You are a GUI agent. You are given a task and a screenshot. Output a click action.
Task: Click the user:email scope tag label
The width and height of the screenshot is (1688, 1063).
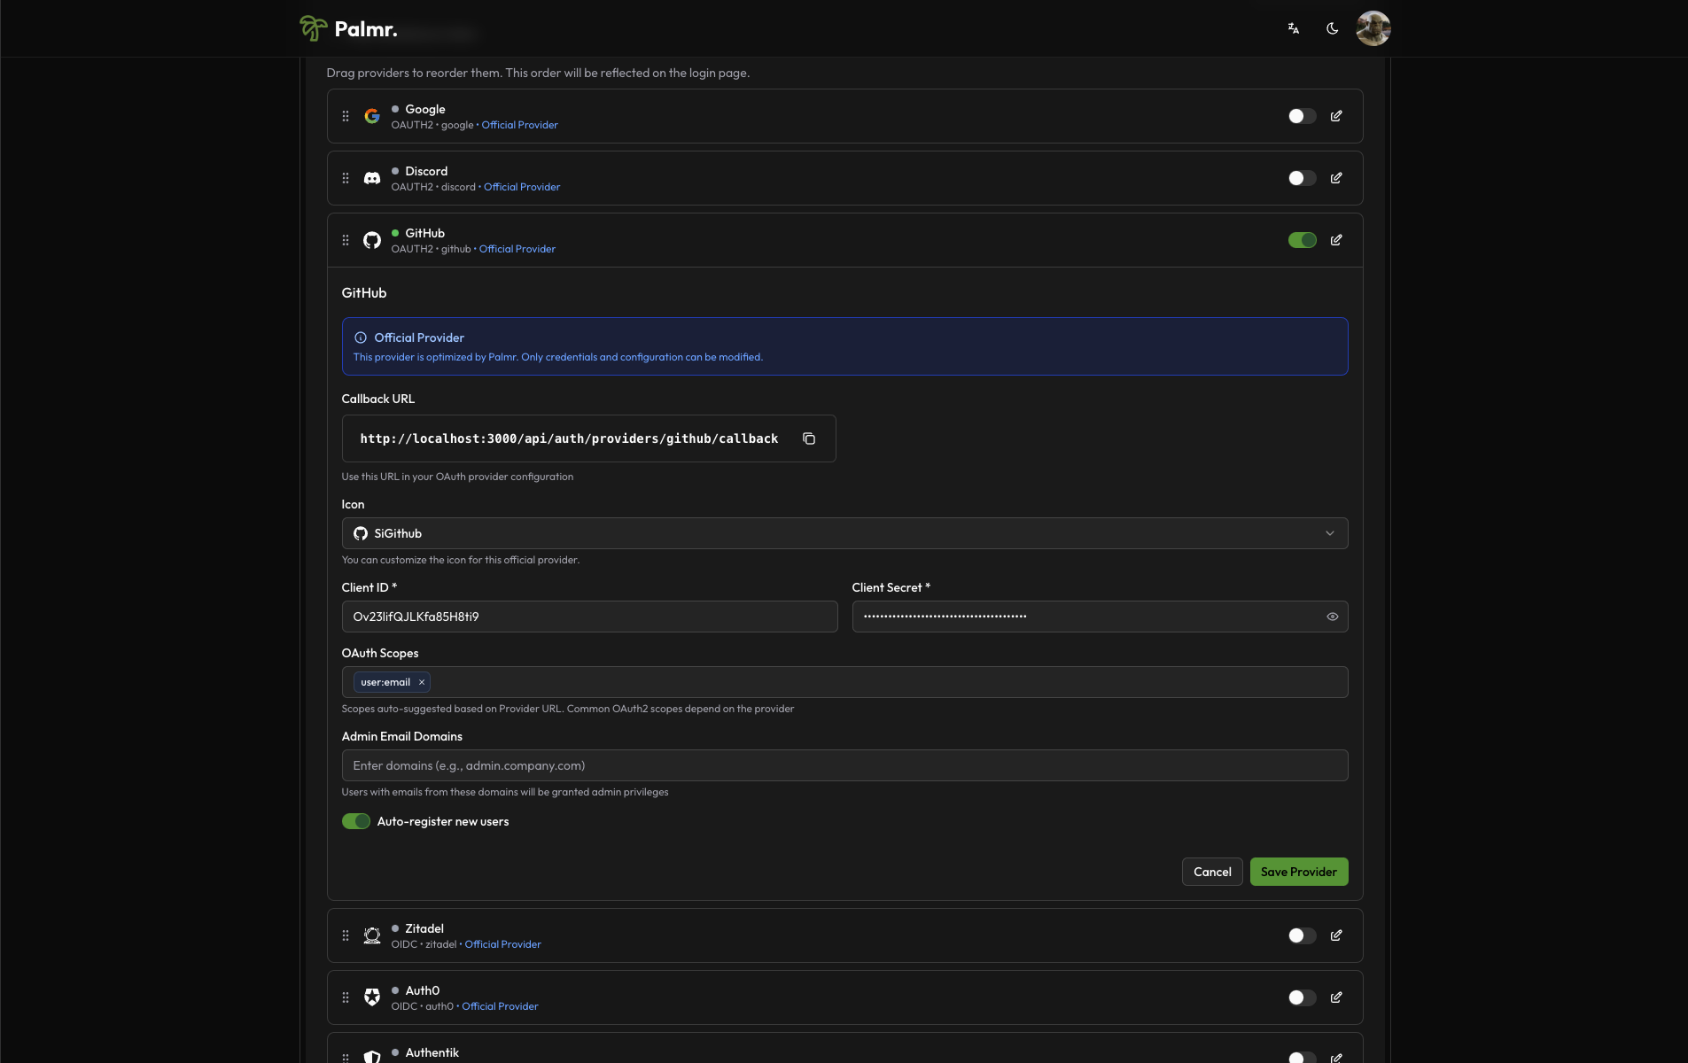click(x=385, y=682)
